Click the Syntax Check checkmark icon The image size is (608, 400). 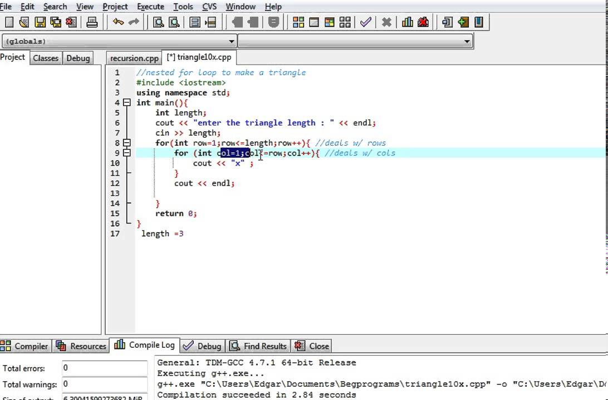pyautogui.click(x=366, y=22)
